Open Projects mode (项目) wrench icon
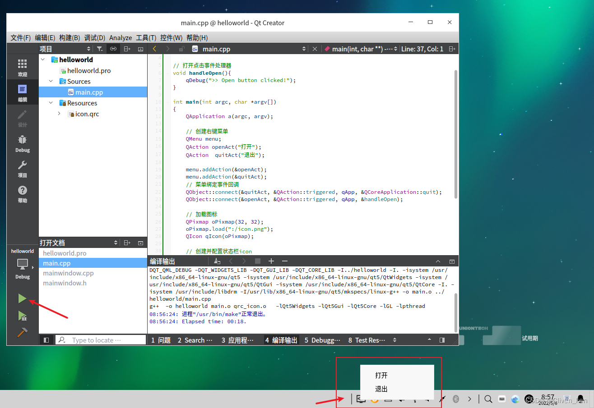The image size is (594, 408). click(23, 169)
